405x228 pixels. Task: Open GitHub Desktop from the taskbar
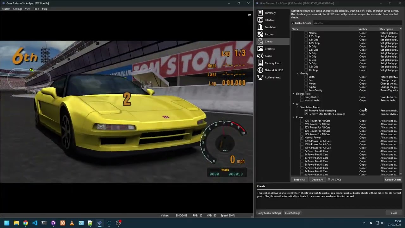[53, 223]
